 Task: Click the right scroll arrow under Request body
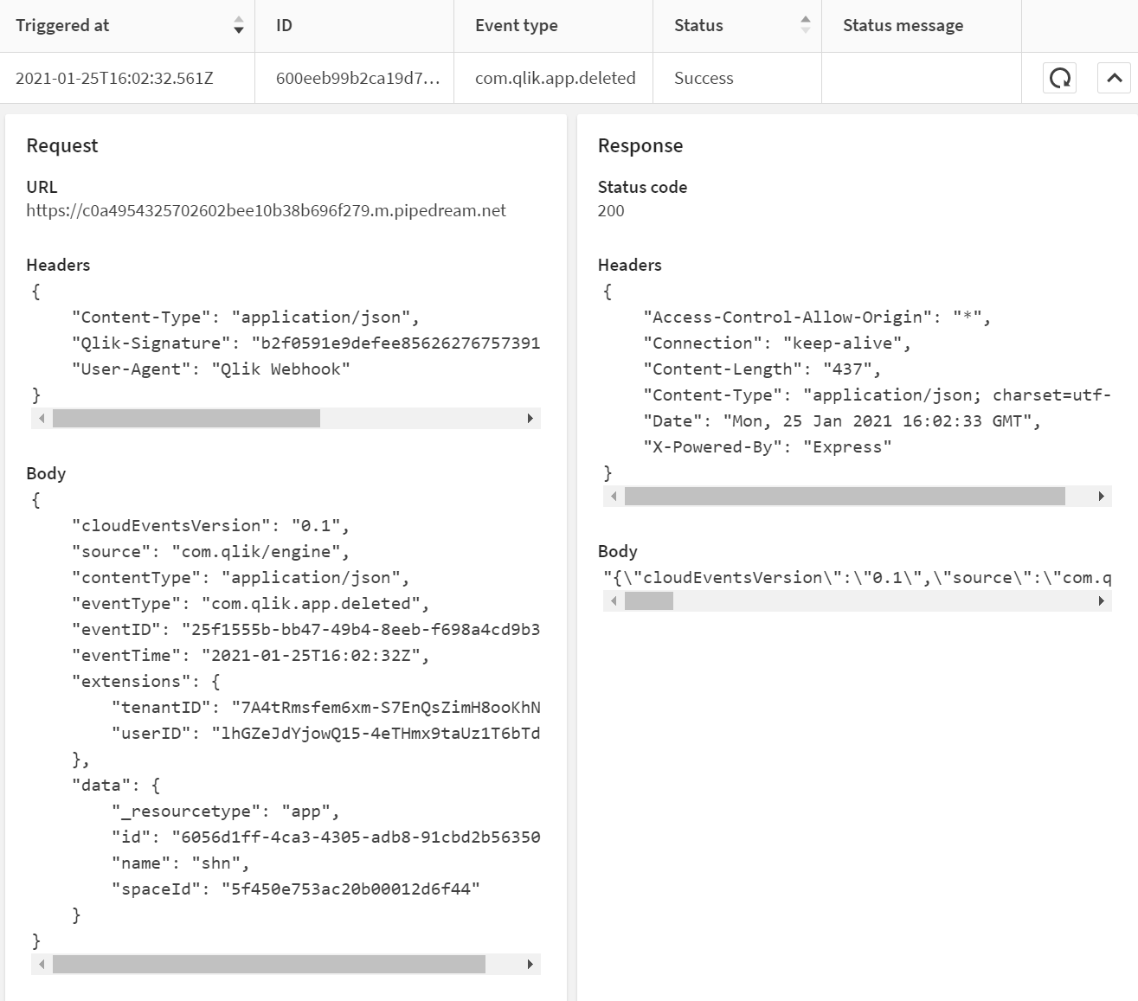(x=530, y=963)
